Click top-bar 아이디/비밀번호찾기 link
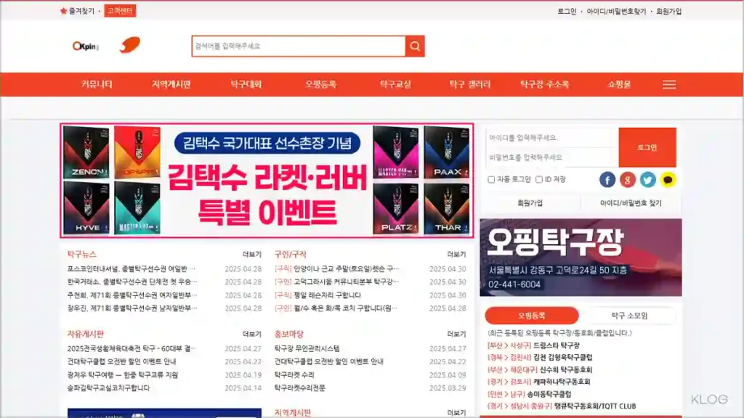744x418 pixels. click(616, 12)
